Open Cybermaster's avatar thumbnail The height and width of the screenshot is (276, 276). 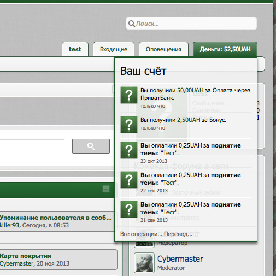pos(144,263)
